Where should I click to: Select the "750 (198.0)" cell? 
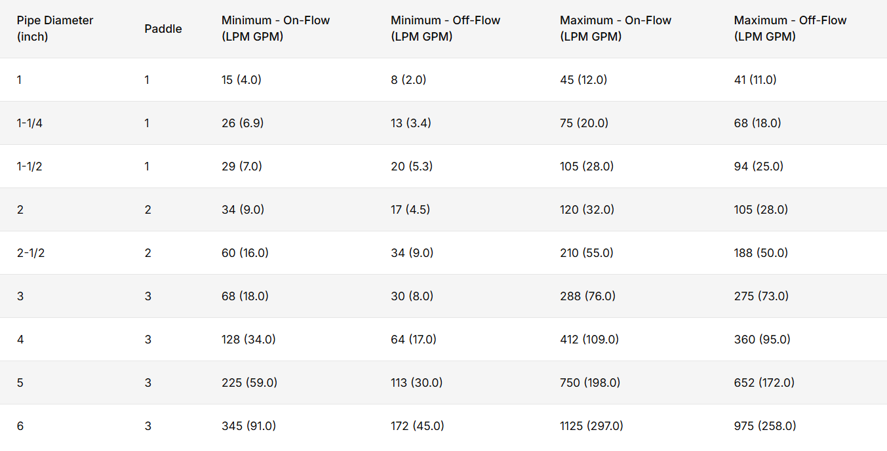(590, 383)
